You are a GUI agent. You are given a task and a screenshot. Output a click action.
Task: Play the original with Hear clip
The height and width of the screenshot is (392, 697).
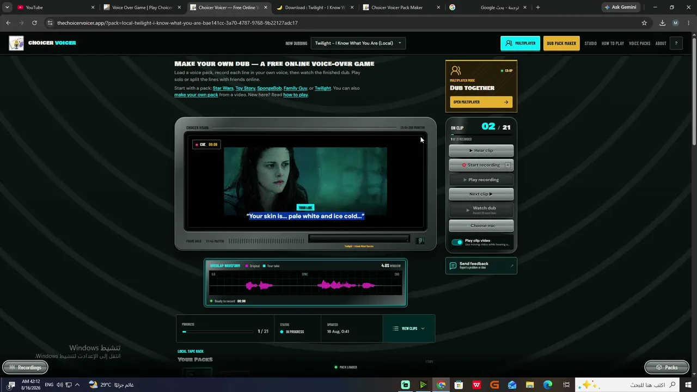click(481, 150)
